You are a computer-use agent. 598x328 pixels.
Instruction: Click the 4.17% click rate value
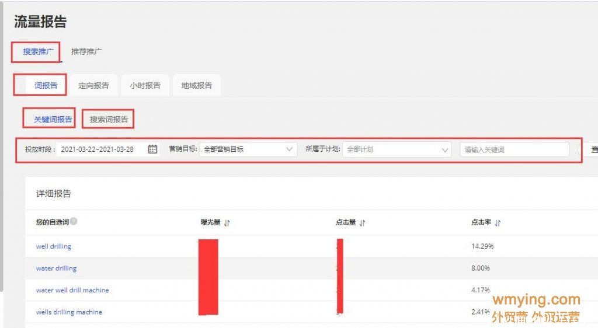(x=481, y=290)
